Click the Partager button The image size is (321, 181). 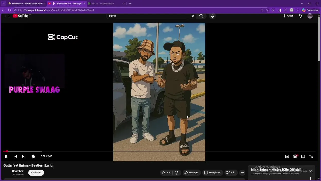pos(191,173)
